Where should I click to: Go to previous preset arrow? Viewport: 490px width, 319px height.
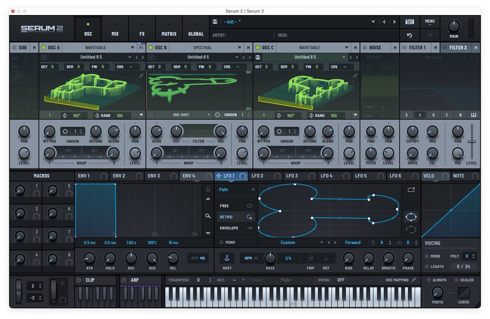click(x=384, y=22)
